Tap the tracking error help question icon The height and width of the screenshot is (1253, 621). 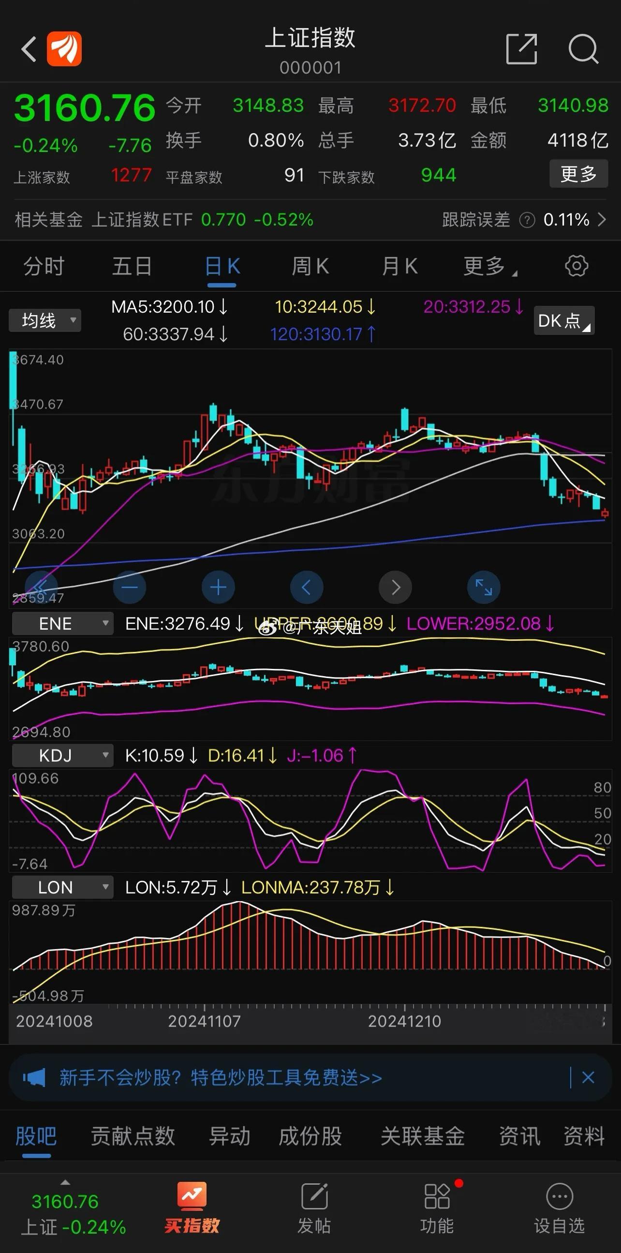point(527,220)
